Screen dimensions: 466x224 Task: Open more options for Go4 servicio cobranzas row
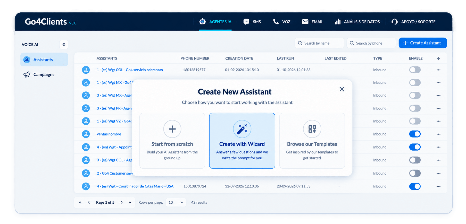pos(438,70)
